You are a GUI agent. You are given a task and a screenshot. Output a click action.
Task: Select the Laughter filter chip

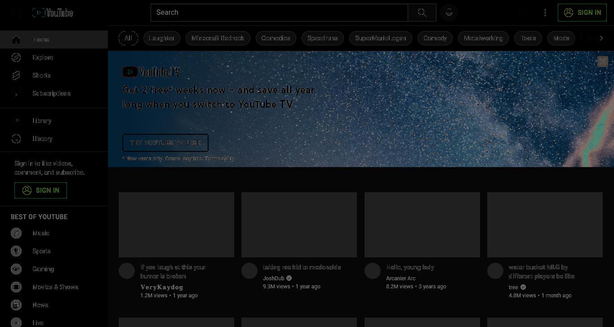tap(162, 38)
